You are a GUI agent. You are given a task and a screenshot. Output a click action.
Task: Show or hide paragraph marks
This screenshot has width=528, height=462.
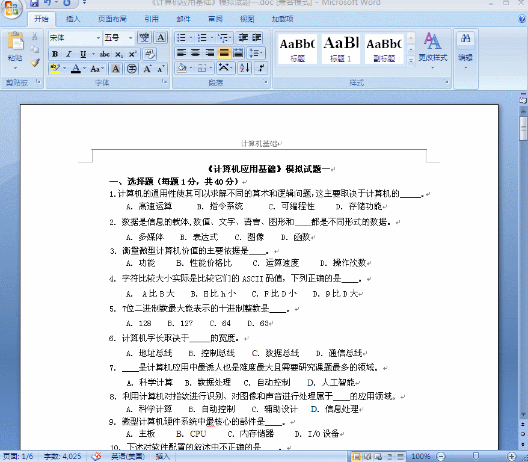tap(262, 68)
